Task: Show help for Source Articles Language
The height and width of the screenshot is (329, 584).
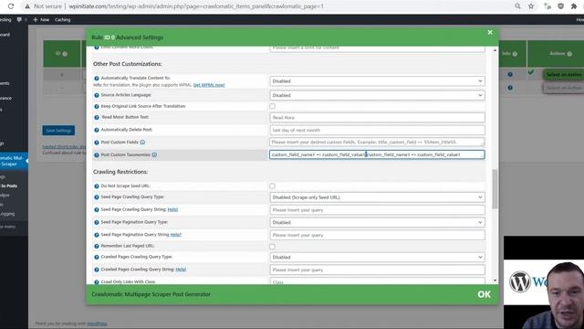Action: [x=97, y=95]
